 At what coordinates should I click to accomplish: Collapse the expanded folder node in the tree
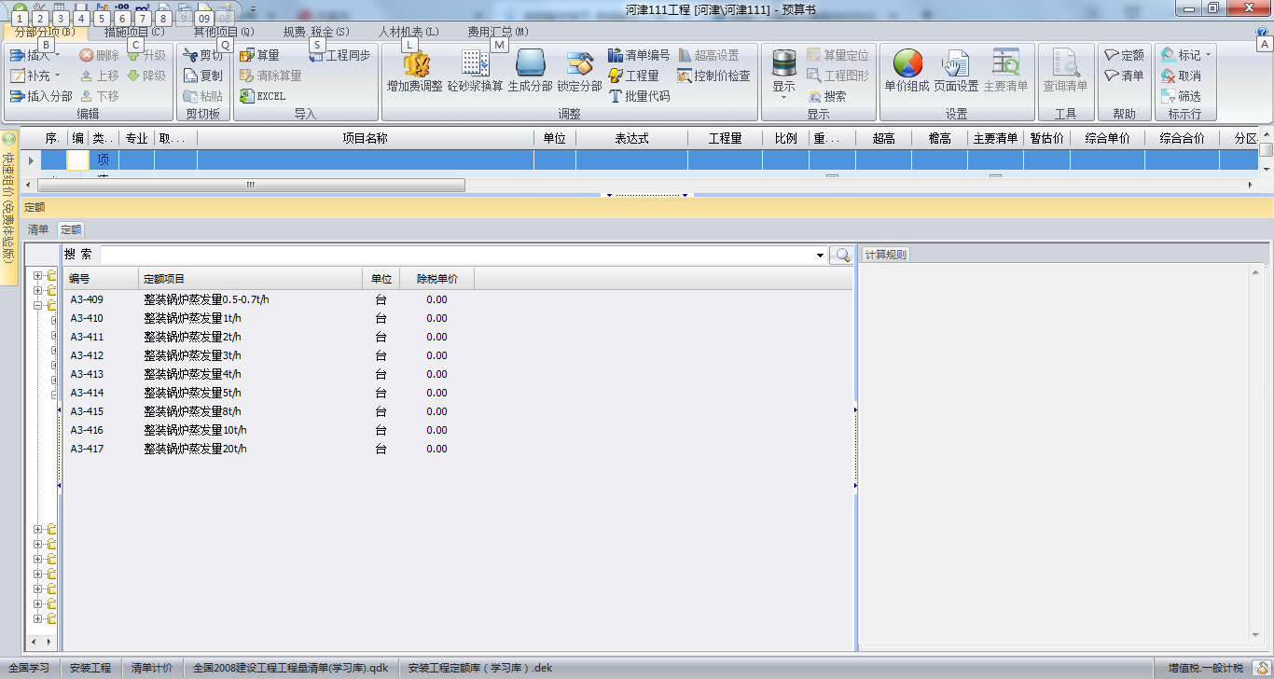coord(38,305)
